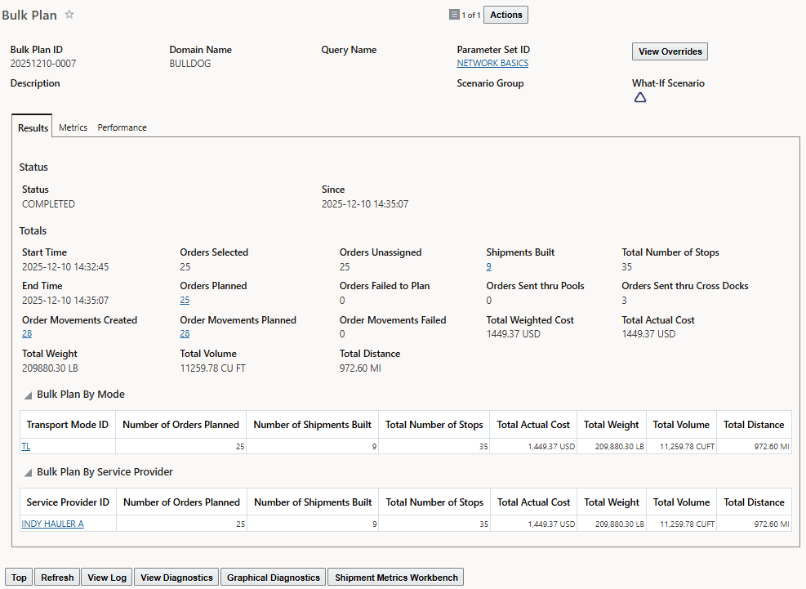This screenshot has height=589, width=806.
Task: Switch to the Performance tab
Action: (x=121, y=127)
